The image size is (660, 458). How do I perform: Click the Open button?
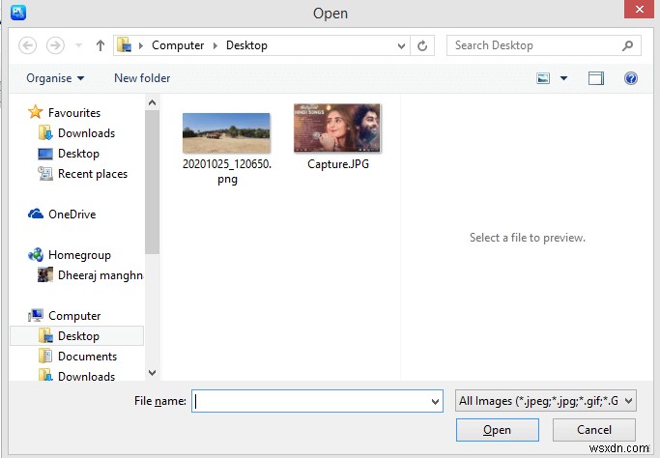pyautogui.click(x=497, y=430)
